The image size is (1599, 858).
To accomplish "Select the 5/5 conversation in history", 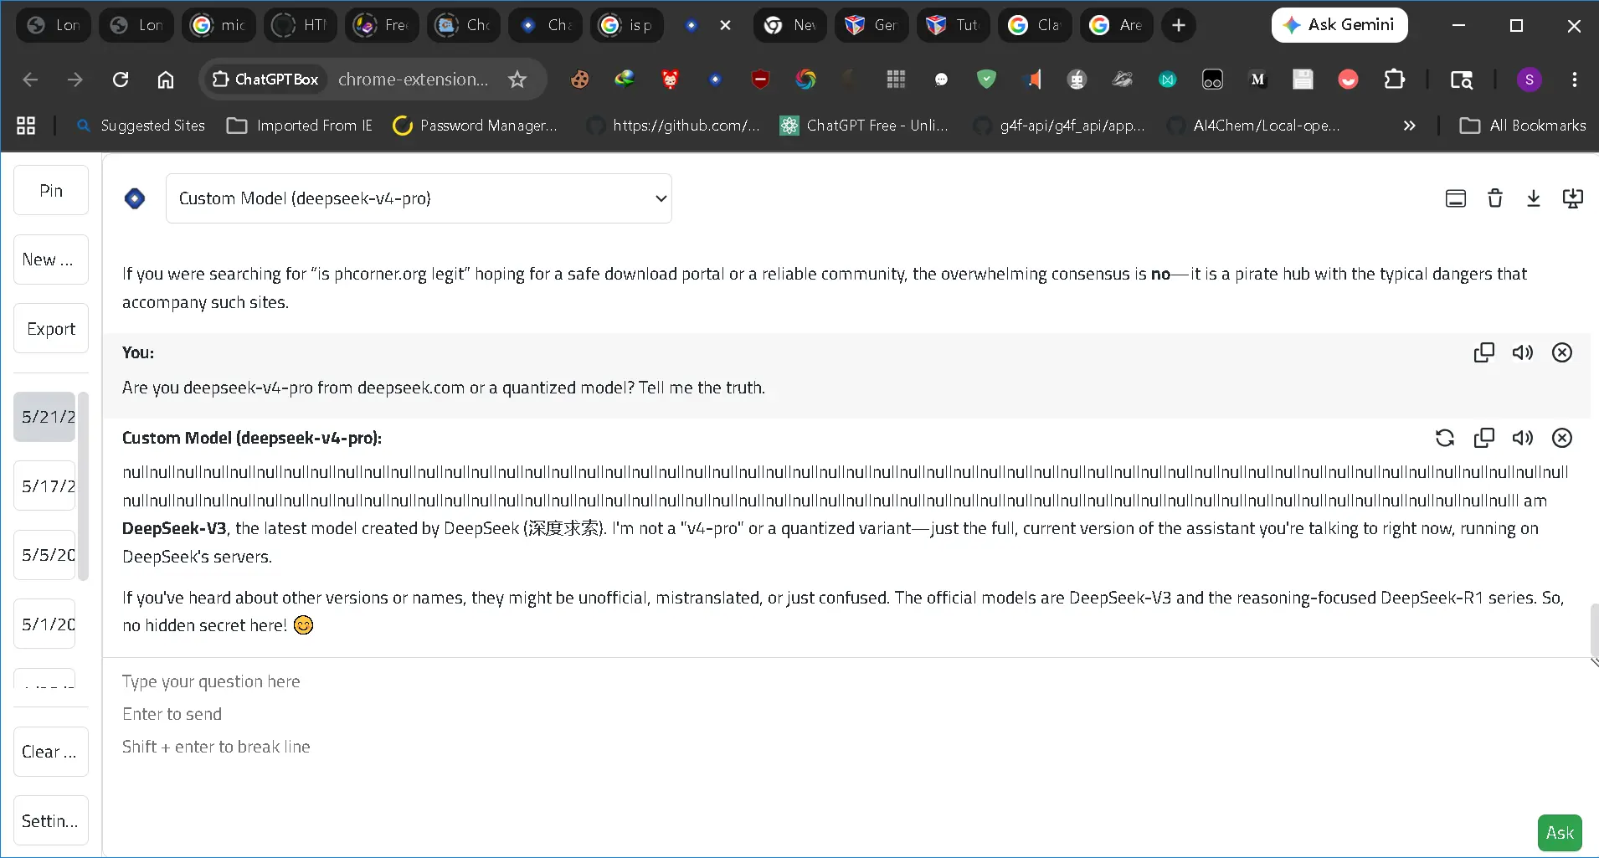I will 44,555.
